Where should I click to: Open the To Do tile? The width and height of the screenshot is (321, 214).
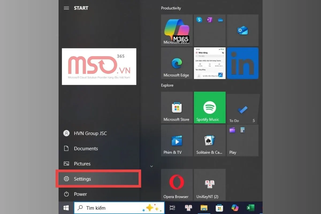(242, 107)
